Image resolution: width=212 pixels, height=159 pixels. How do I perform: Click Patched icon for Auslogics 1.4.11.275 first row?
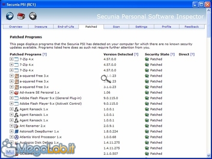tap(147, 143)
